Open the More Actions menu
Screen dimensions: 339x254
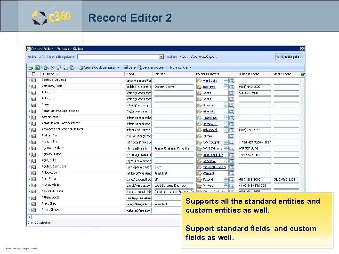180,67
